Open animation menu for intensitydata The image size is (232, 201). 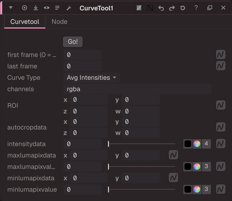click(x=221, y=143)
